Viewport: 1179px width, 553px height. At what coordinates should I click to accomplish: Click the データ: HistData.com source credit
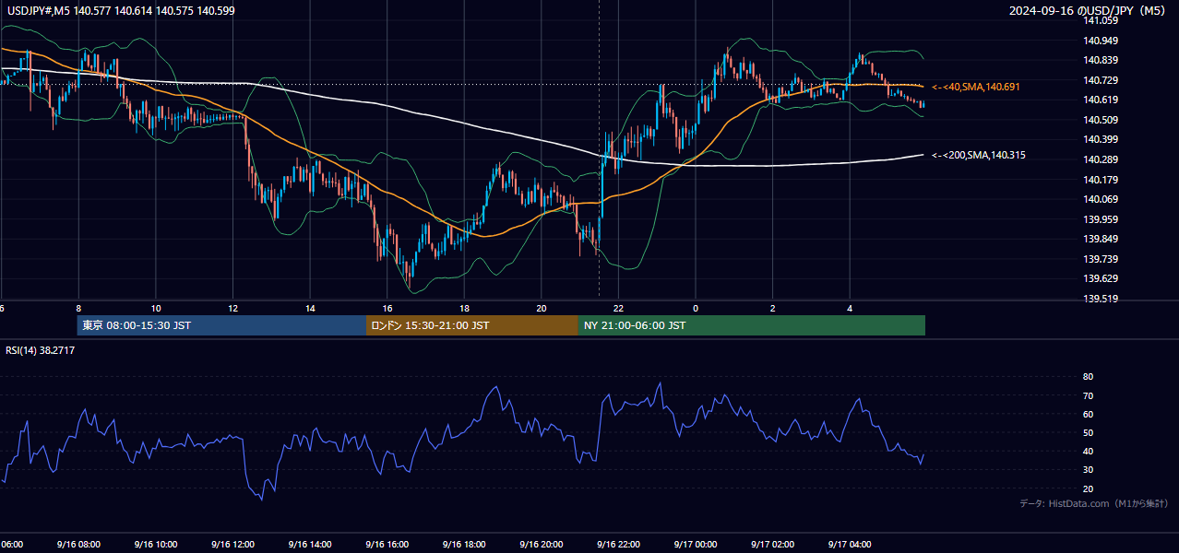click(x=1093, y=503)
